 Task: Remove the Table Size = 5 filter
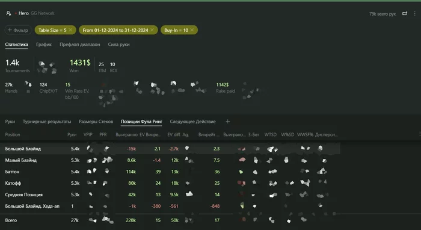70,30
